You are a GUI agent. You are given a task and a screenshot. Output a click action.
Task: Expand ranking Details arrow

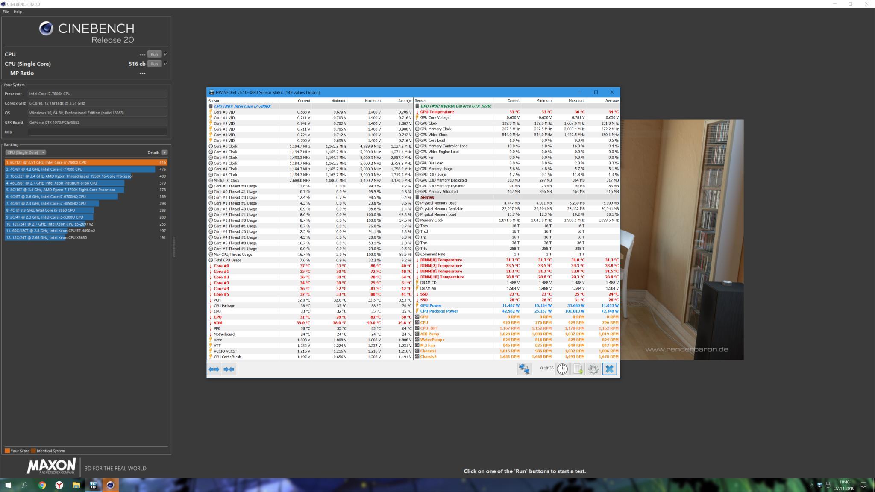click(164, 152)
